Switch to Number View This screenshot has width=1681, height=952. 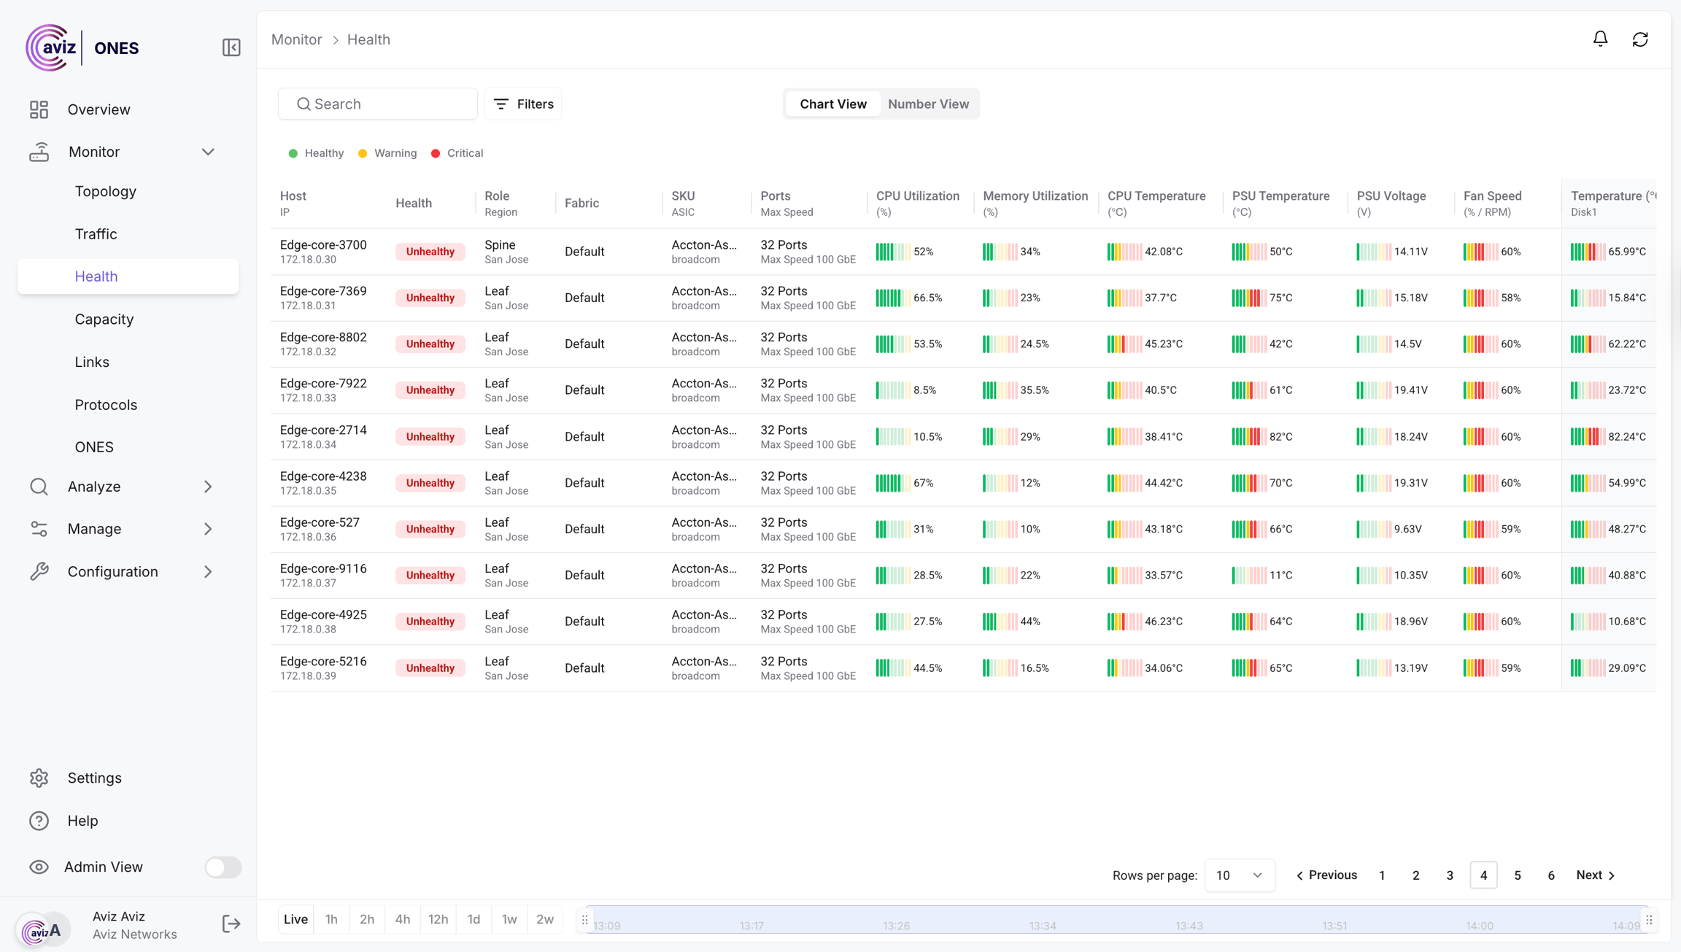click(x=928, y=104)
